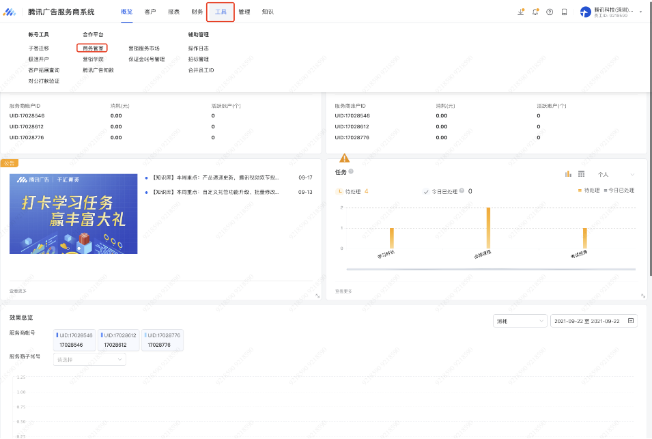Viewport: 652px width, 439px height.
Task: Switch task panel to table grid view
Action: click(581, 174)
